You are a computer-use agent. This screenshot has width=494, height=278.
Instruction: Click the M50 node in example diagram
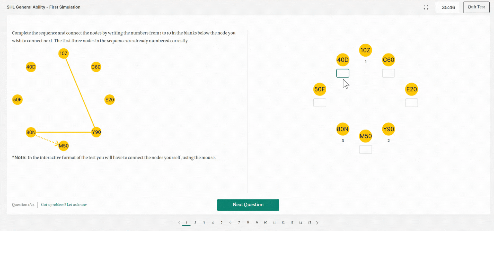(64, 146)
